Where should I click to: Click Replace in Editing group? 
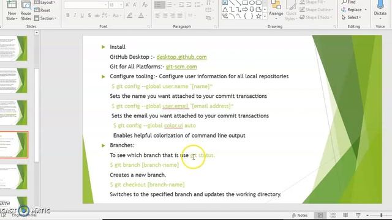[x=354, y=10]
